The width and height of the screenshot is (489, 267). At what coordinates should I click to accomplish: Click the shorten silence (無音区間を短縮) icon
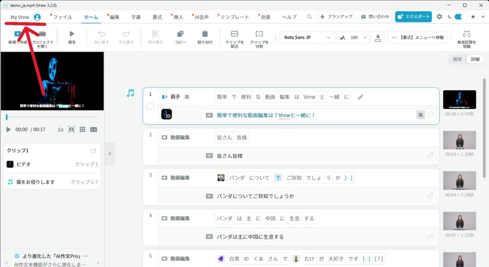[x=467, y=34]
